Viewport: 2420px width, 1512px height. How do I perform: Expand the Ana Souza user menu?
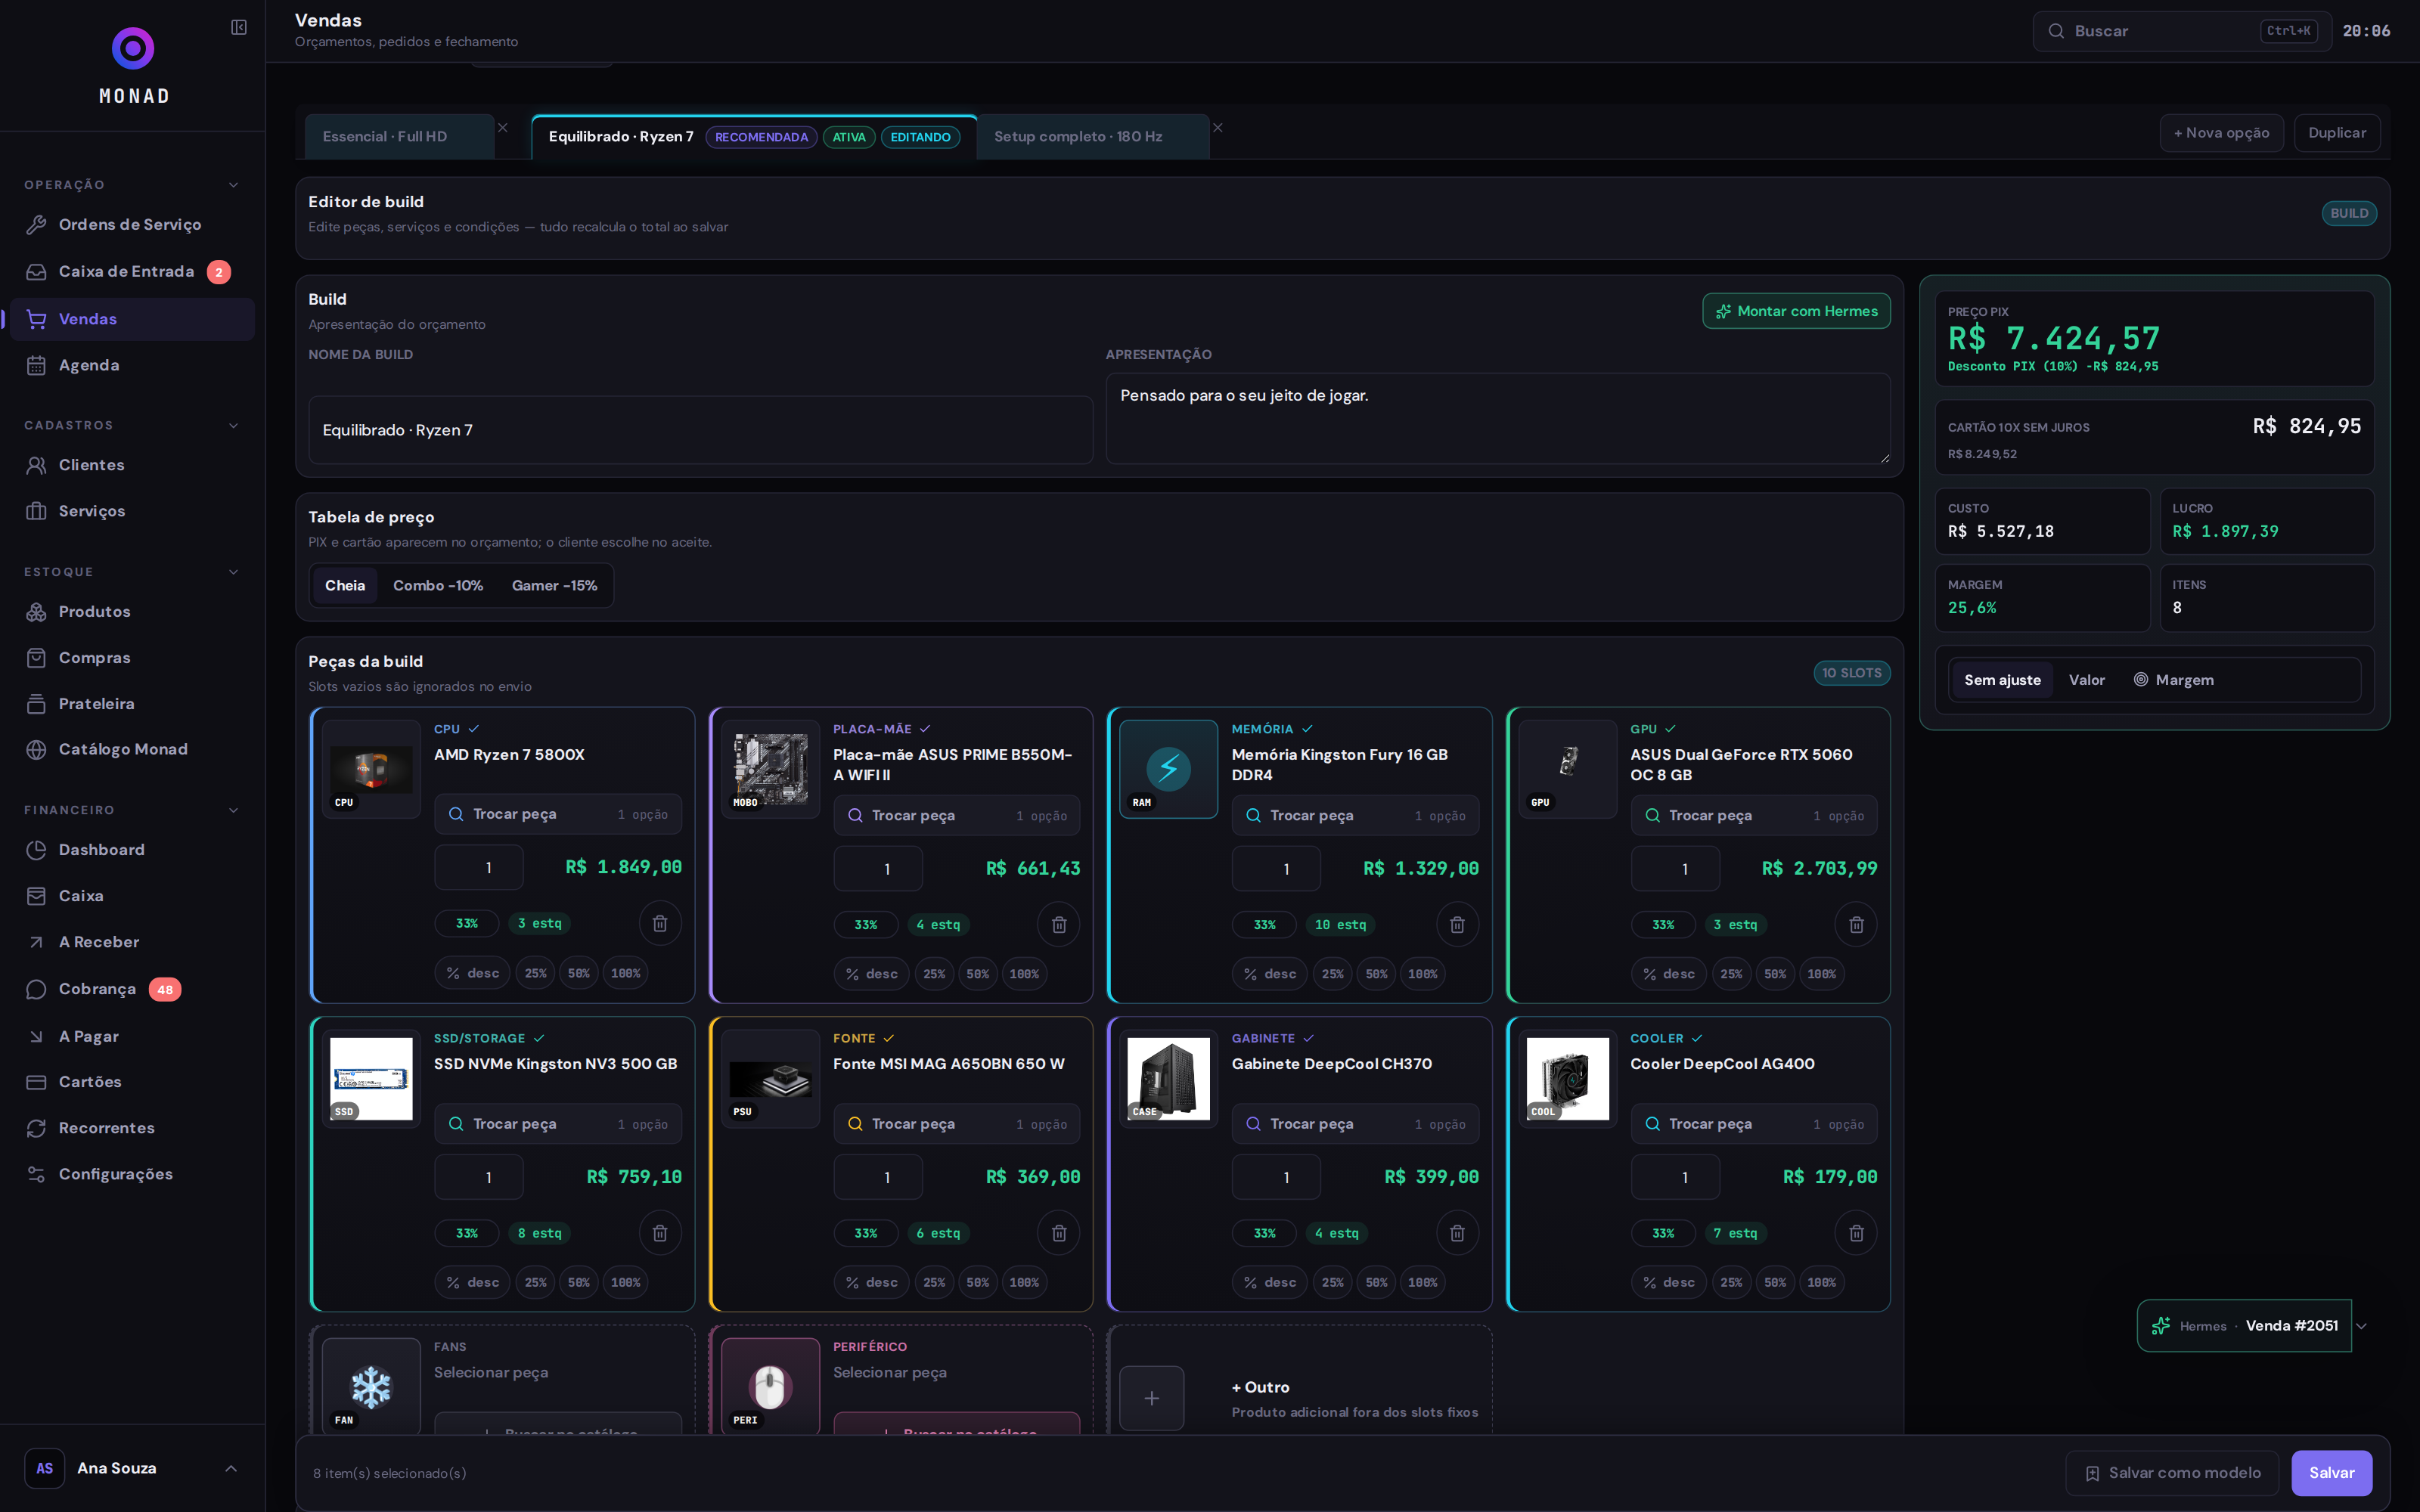click(x=231, y=1468)
